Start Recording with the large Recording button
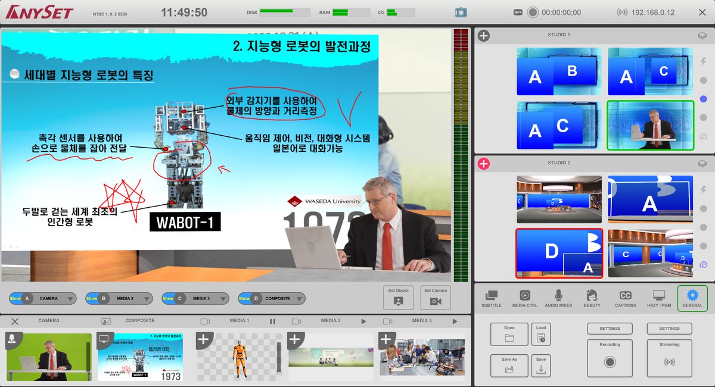The image size is (715, 387). pyautogui.click(x=610, y=358)
